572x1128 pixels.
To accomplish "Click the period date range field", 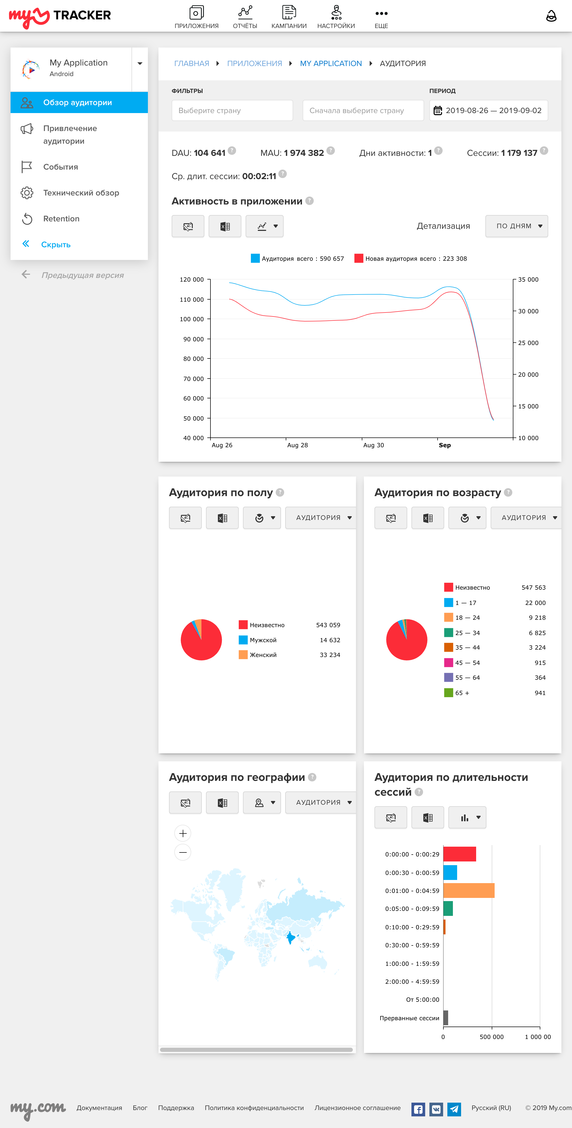I will 488,110.
